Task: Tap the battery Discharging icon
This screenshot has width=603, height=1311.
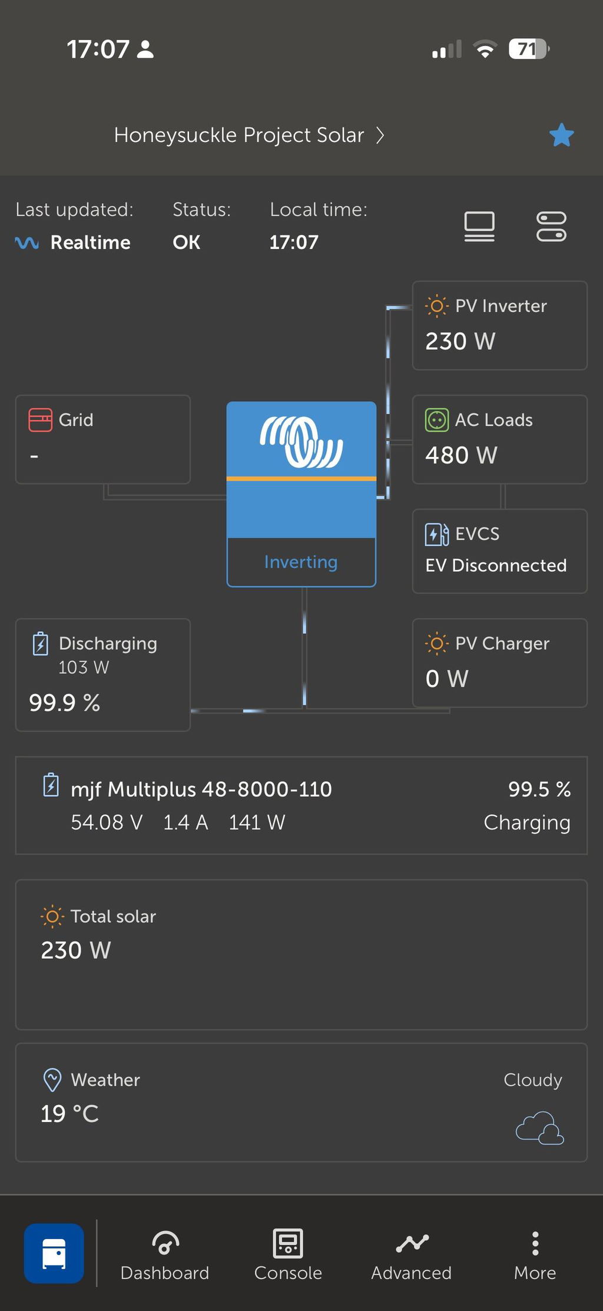Action: (40, 644)
